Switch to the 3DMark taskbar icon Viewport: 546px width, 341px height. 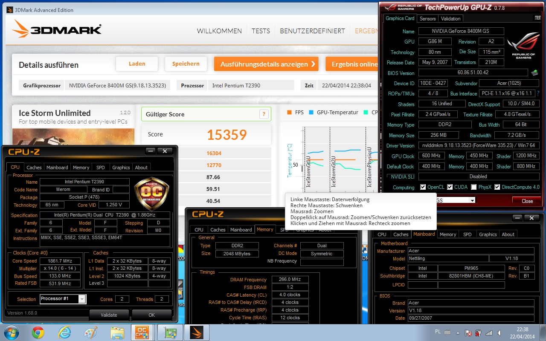[x=197, y=332]
